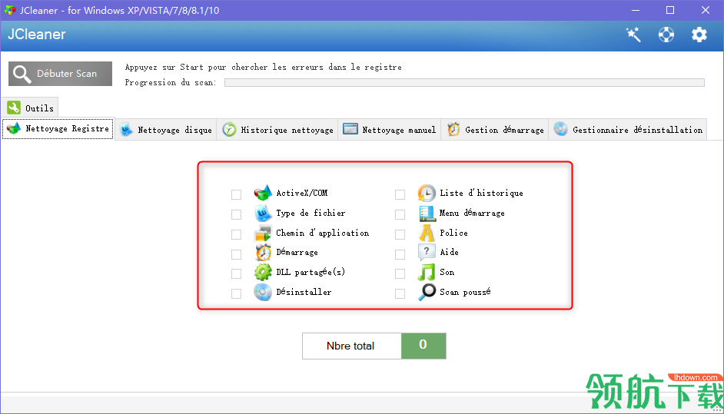Check the Menu démarrage box
Viewport: 724px width, 414px height.
400,214
